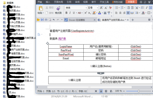Screen dimensions: 153x98
Task: Undo the last action
Action: coord(54,20)
